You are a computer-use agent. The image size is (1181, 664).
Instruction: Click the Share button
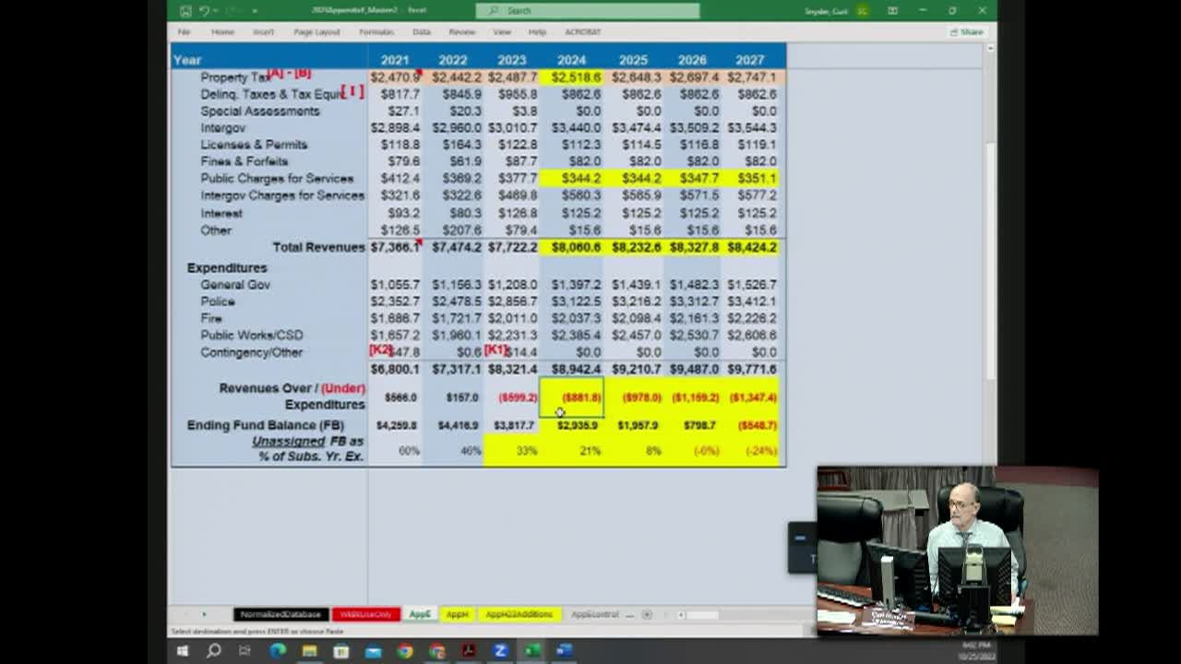click(x=967, y=31)
